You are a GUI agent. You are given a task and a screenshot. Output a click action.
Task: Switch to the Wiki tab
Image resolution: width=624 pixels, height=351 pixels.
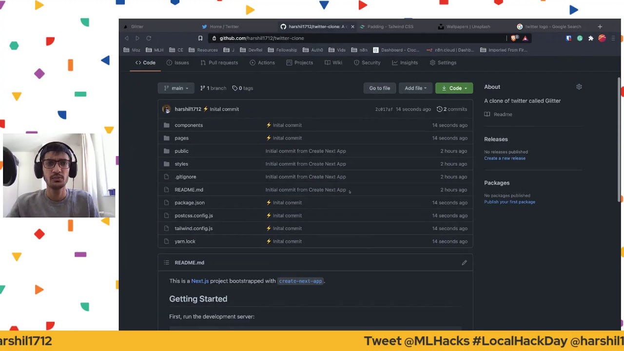tap(333, 62)
